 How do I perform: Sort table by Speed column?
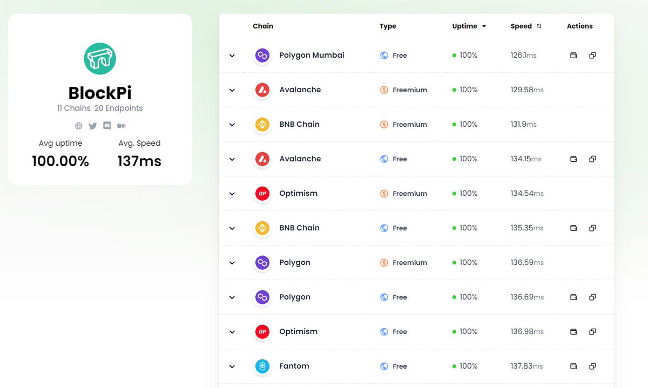(526, 26)
